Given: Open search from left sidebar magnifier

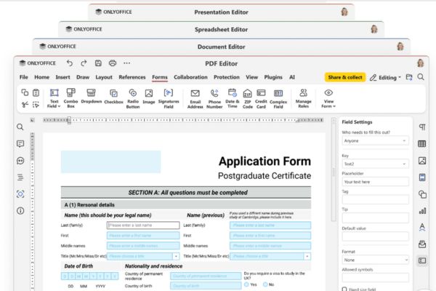Looking at the screenshot, I should click(x=20, y=127).
